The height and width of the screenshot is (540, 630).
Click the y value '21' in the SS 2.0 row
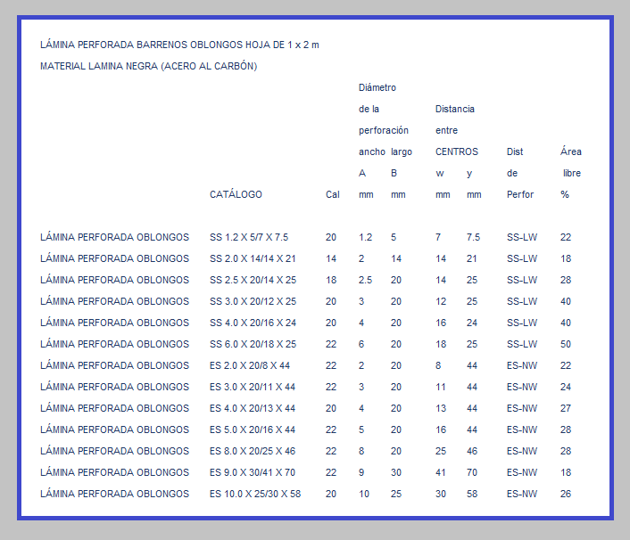(472, 258)
